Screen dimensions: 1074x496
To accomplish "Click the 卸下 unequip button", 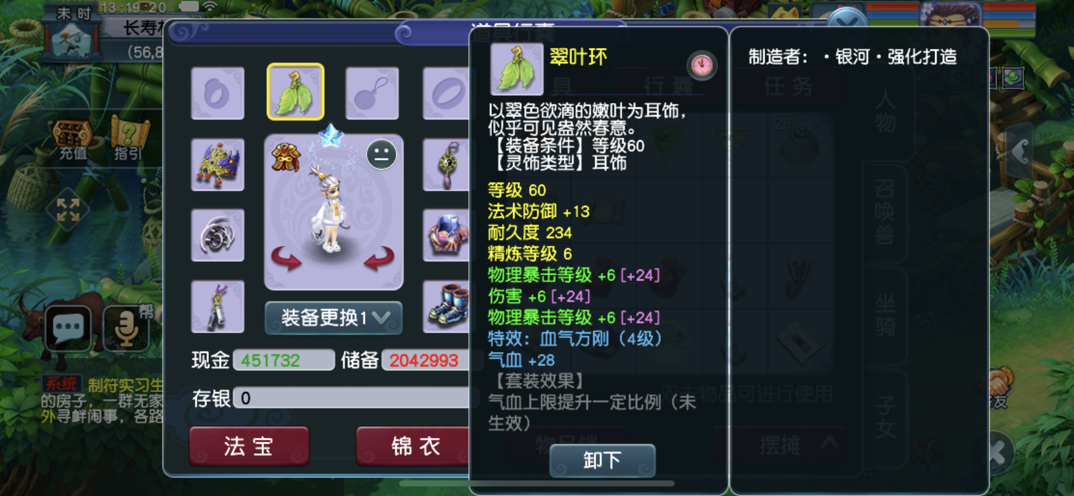I will pos(603,460).
